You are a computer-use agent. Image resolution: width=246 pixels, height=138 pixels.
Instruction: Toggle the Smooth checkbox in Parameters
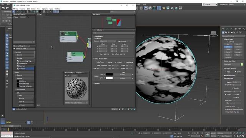[x=233, y=88]
